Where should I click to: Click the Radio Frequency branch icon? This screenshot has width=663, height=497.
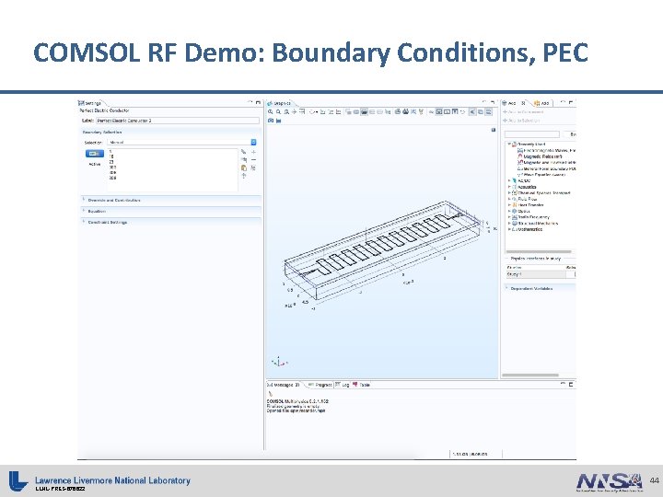tap(515, 217)
